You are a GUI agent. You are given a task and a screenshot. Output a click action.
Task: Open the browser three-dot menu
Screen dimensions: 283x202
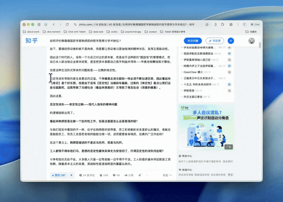pyautogui.click(x=238, y=25)
